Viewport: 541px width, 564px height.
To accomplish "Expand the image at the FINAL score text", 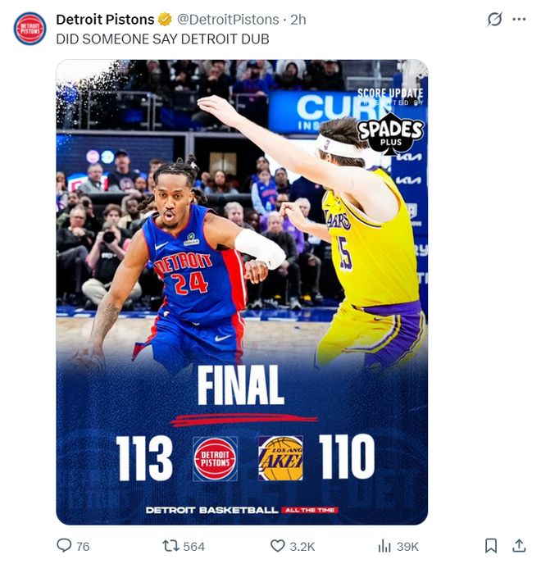I will 241,385.
